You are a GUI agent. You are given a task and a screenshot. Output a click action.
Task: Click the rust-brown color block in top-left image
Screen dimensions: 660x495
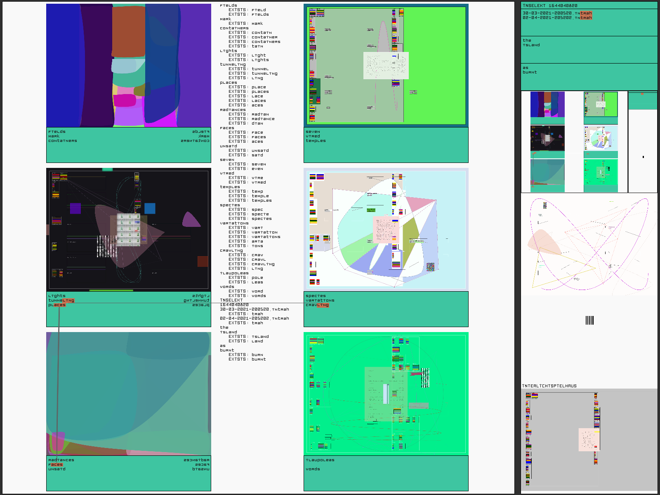coord(128,31)
